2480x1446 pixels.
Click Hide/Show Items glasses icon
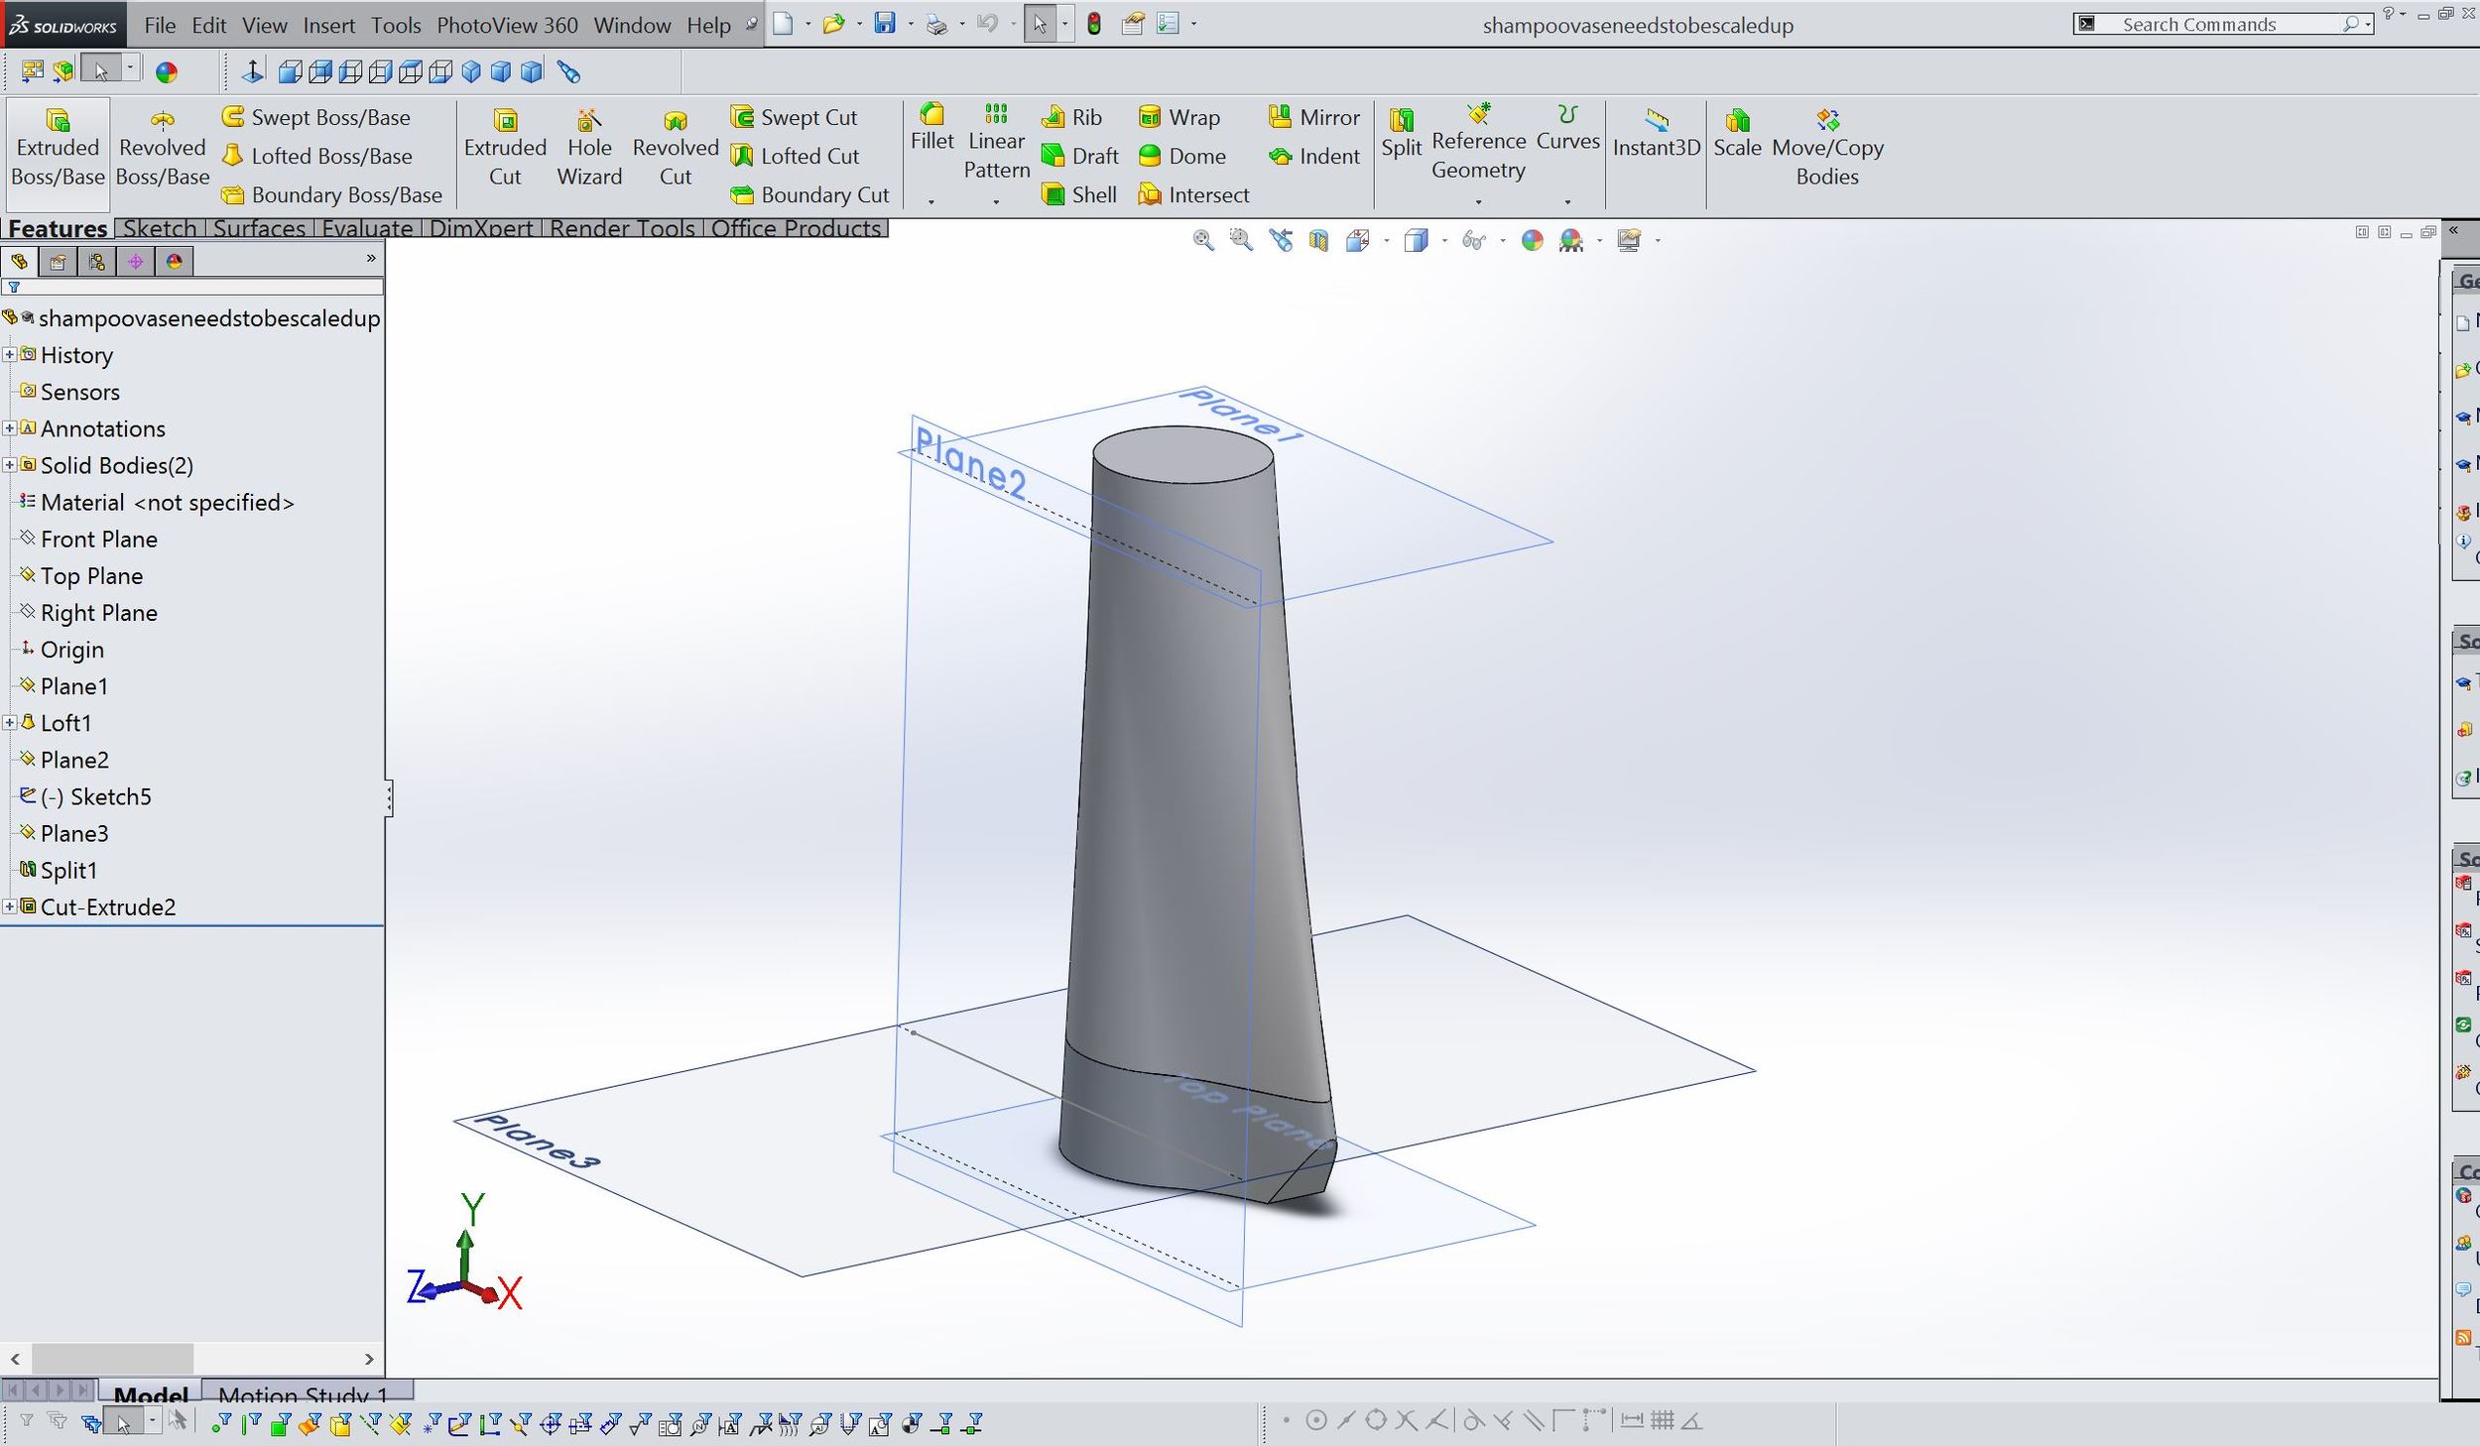point(1474,240)
